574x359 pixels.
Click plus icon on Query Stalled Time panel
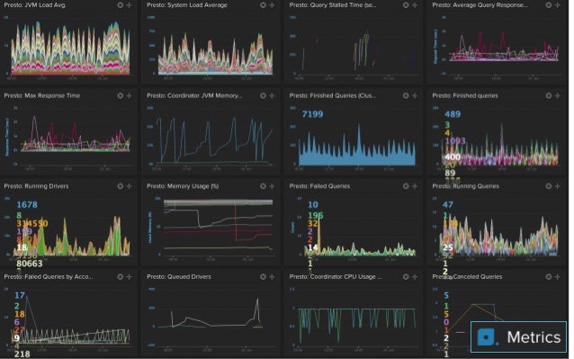[415, 5]
